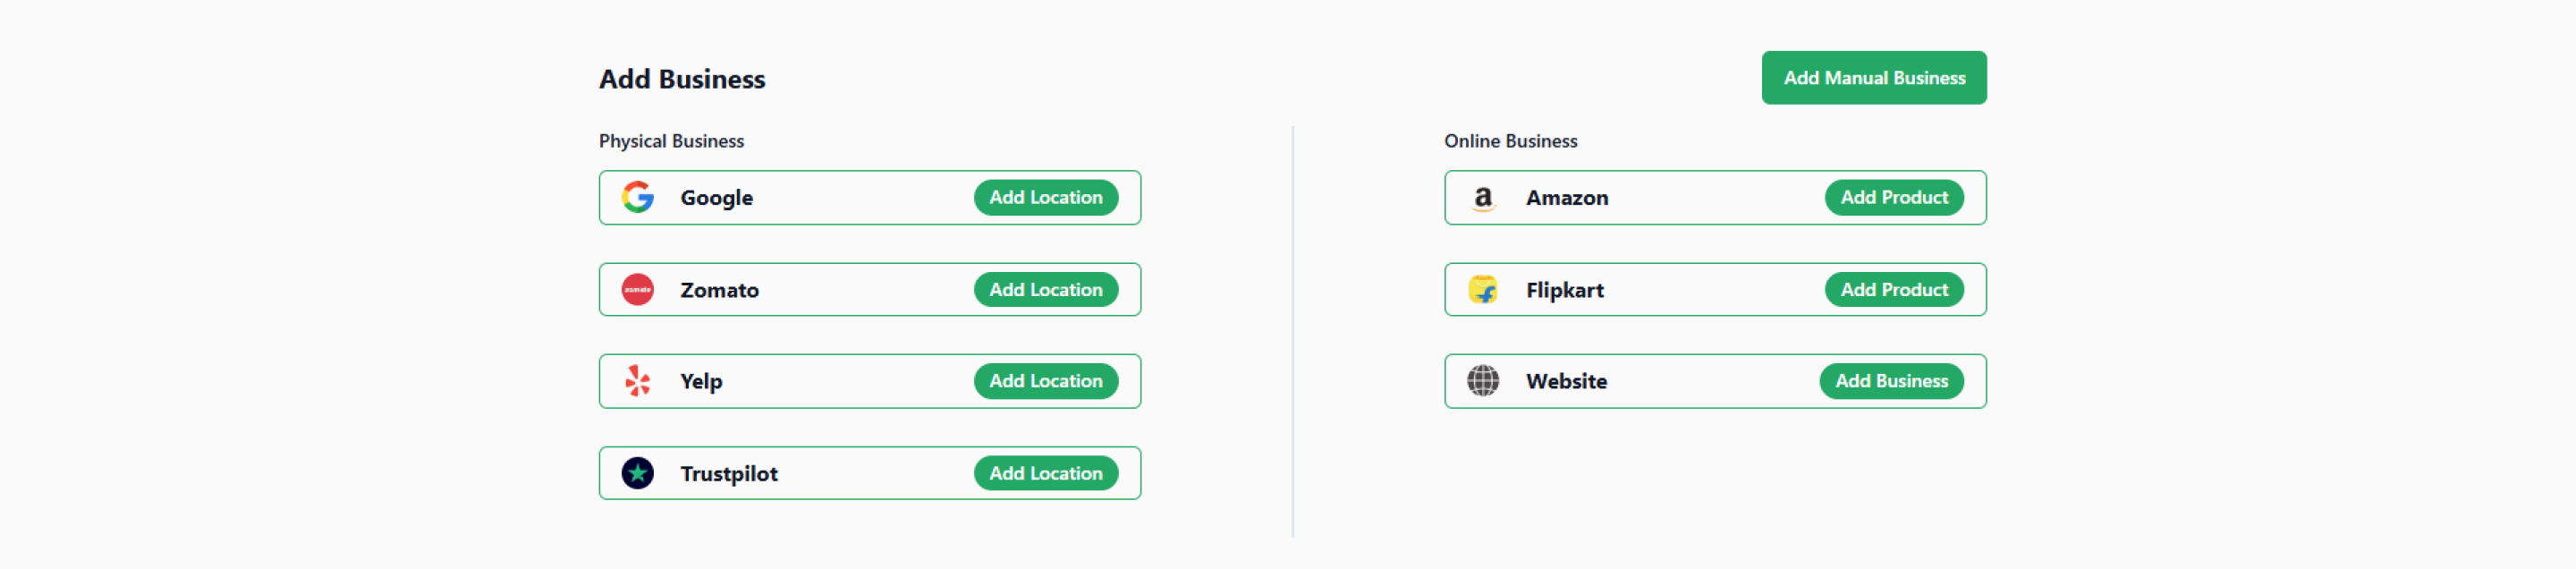Select the Flipkart name label
Viewport: 2576px width, 569px height.
pyautogui.click(x=1564, y=291)
